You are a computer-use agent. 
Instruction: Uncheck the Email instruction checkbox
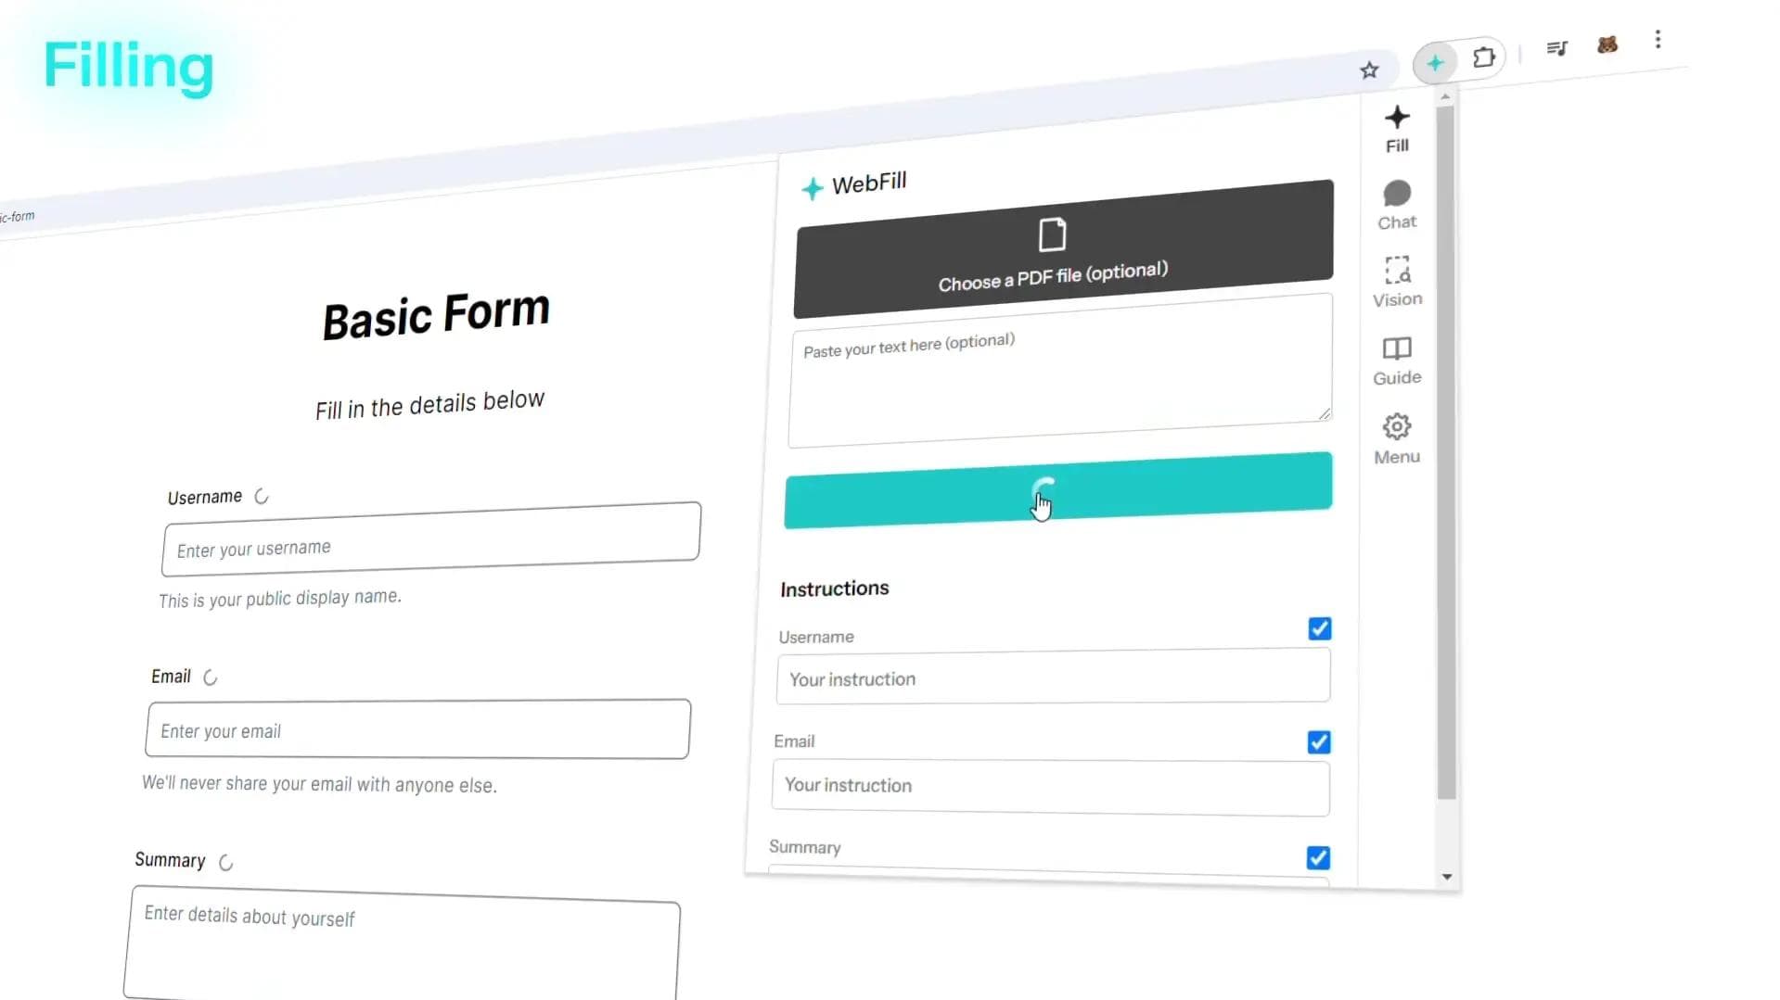[x=1319, y=742]
